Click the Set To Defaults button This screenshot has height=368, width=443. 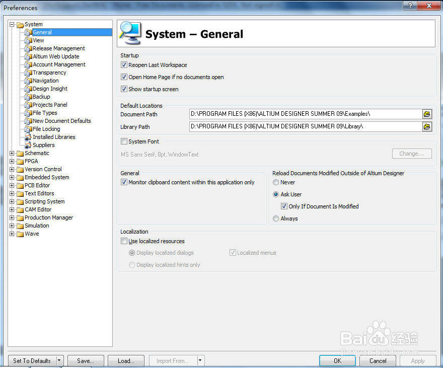(x=32, y=360)
